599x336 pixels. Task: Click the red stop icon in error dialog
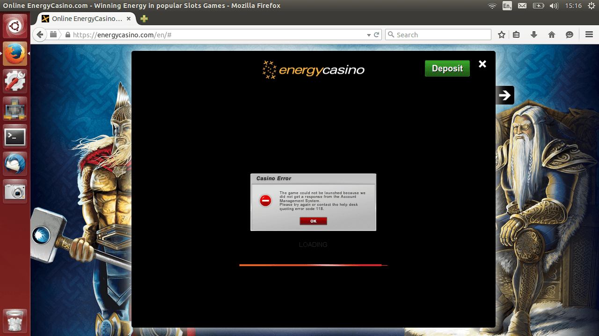tap(265, 201)
